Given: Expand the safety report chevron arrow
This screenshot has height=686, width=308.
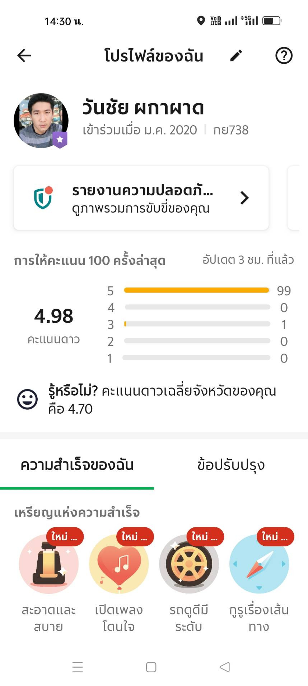Looking at the screenshot, I should click(x=244, y=198).
